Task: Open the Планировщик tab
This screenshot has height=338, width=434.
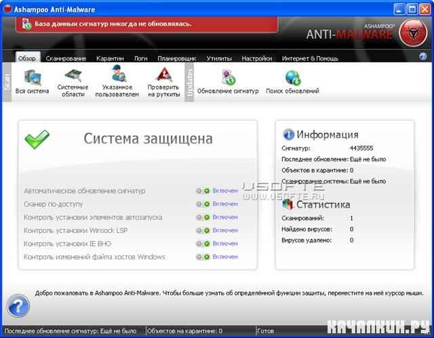Action: point(177,58)
